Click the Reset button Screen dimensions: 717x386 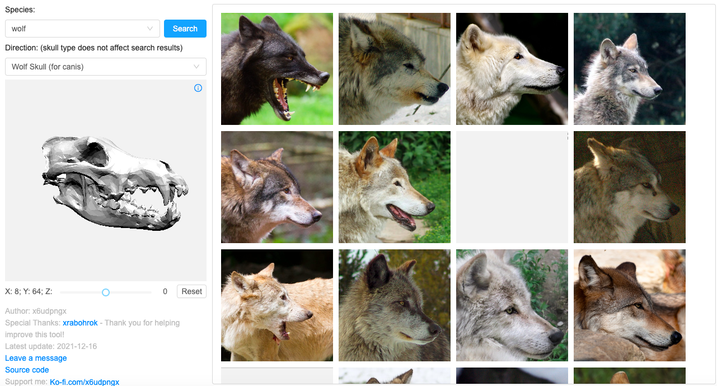point(191,291)
